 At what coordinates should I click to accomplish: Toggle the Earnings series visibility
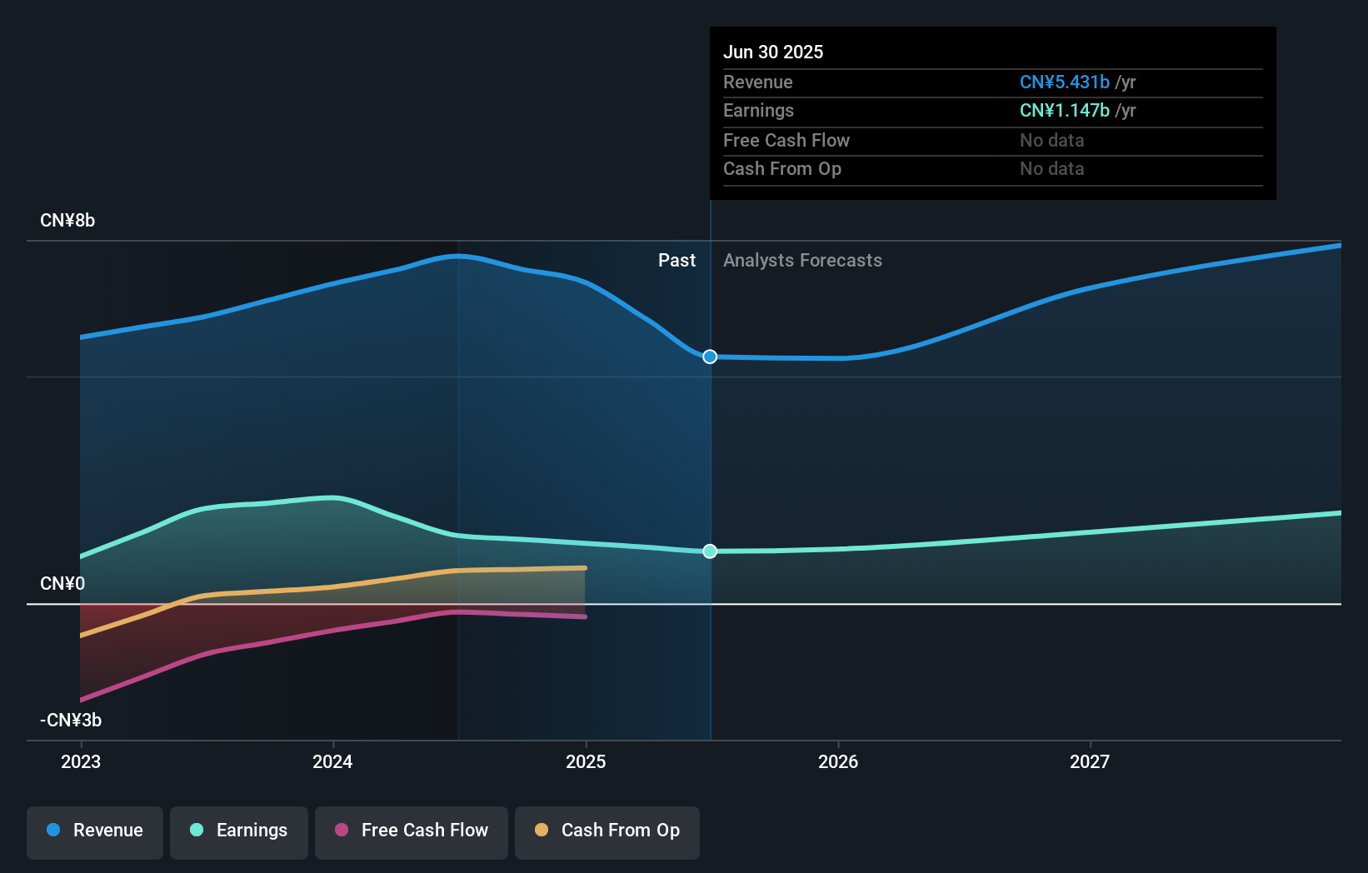click(x=239, y=831)
